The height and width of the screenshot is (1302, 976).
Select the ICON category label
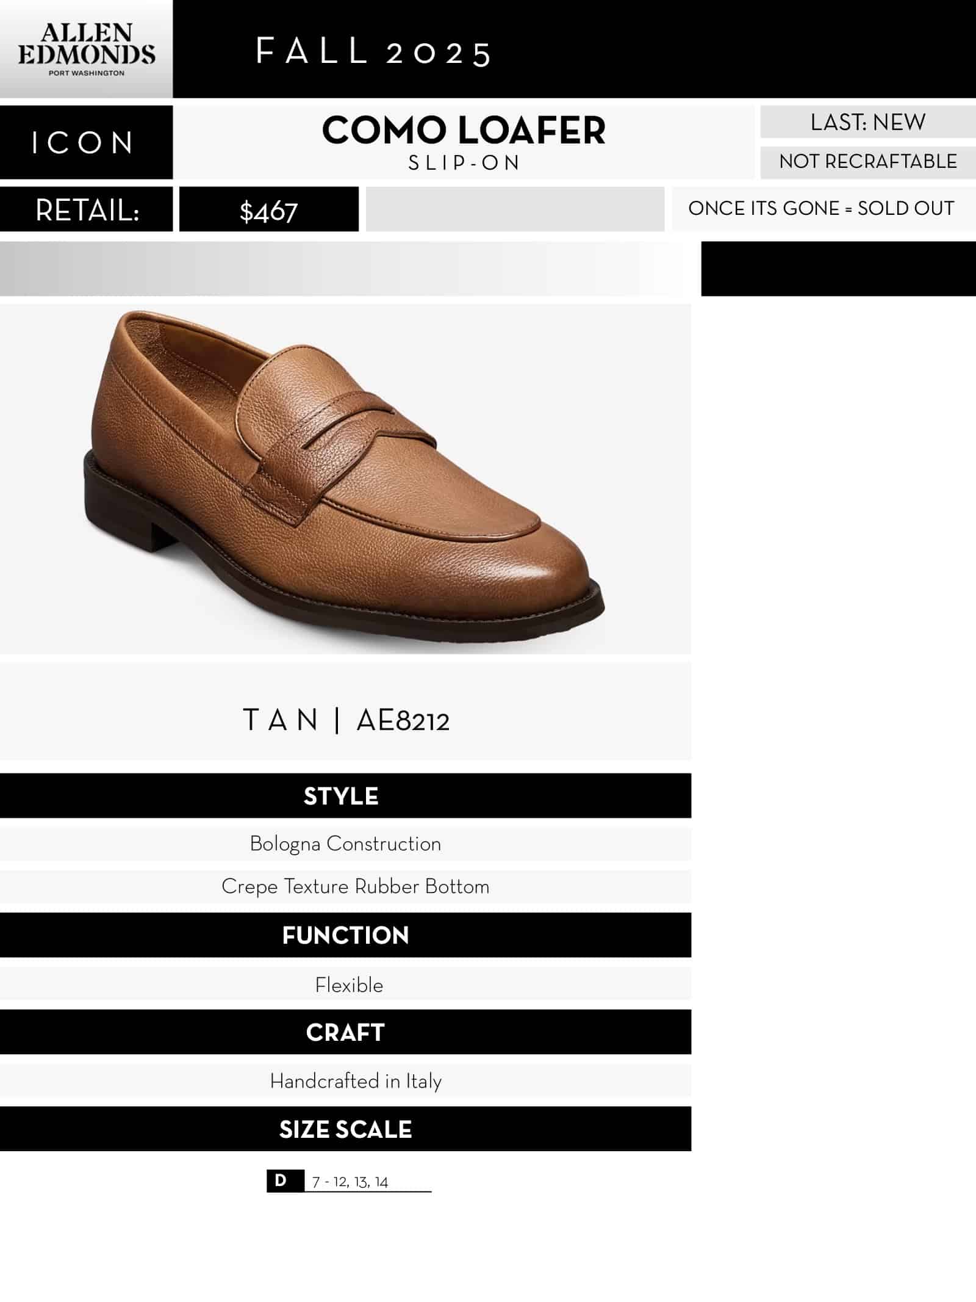pyautogui.click(x=84, y=142)
